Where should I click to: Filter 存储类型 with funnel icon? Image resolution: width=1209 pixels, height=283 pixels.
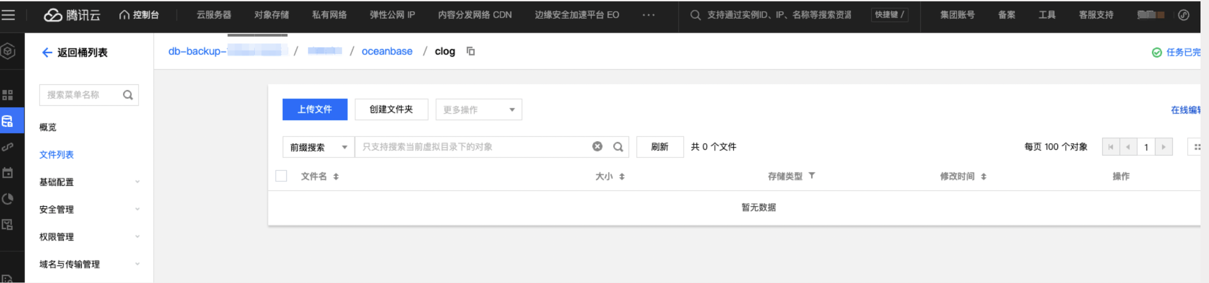click(811, 176)
